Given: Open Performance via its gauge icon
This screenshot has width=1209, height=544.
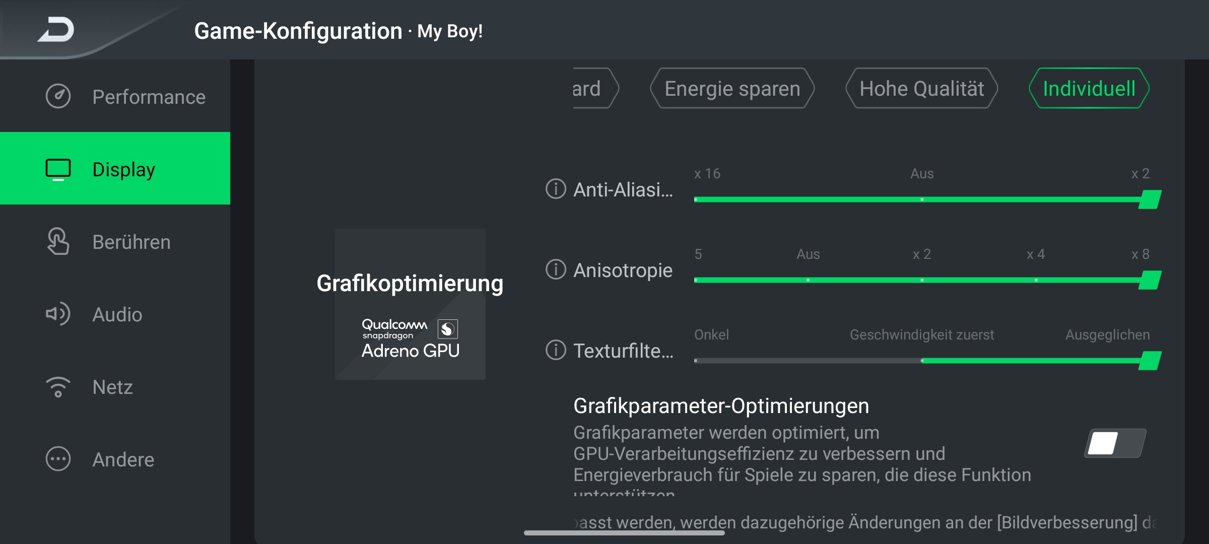Looking at the screenshot, I should click(x=58, y=96).
